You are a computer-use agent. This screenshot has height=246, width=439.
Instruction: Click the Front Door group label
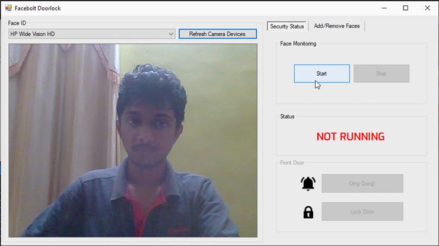[292, 162]
